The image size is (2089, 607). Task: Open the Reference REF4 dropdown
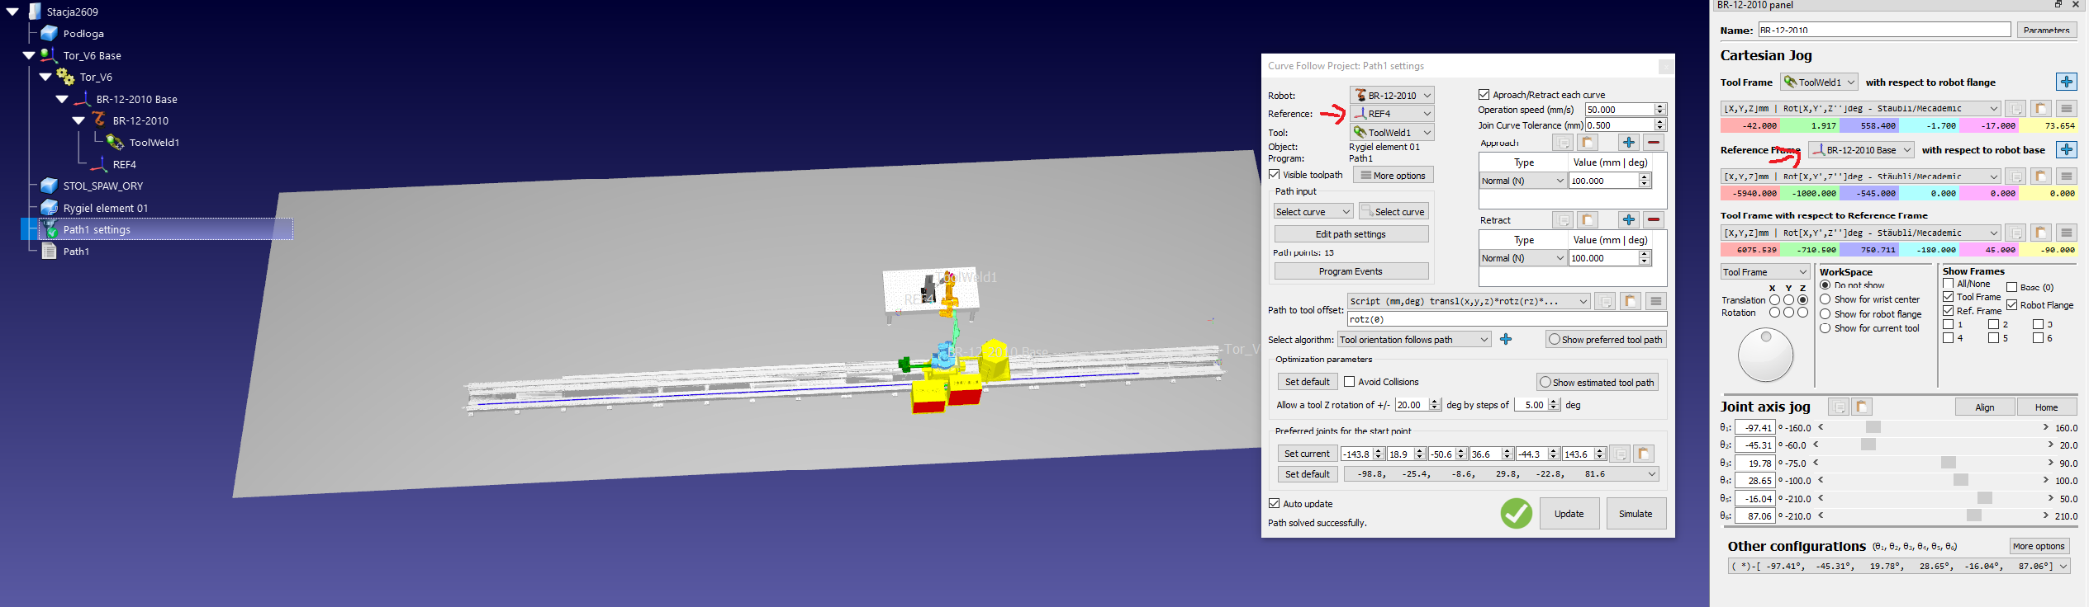1392,114
